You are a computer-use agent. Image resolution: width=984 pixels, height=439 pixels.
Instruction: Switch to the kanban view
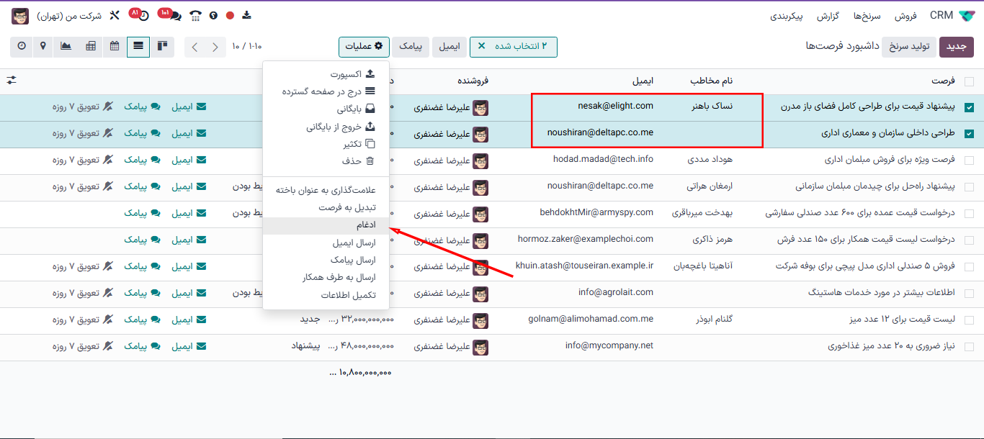point(161,46)
